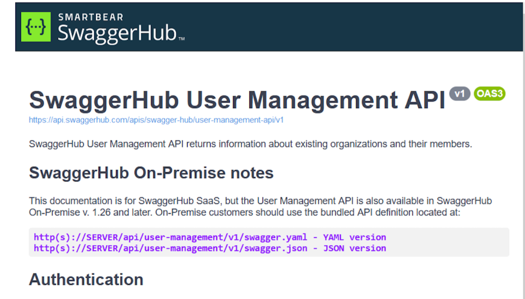This screenshot has width=525, height=299.
Task: Click the Authentication heading
Action: pos(86,280)
